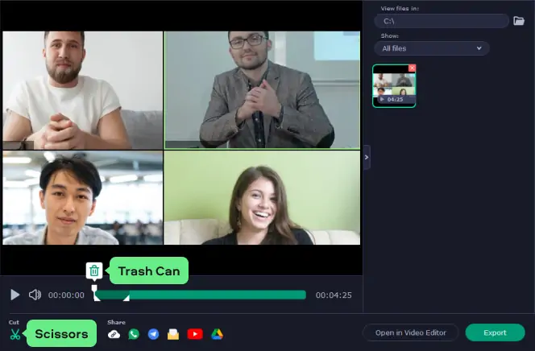
Task: Click the 00:04:25 duration text
Action: [334, 295]
